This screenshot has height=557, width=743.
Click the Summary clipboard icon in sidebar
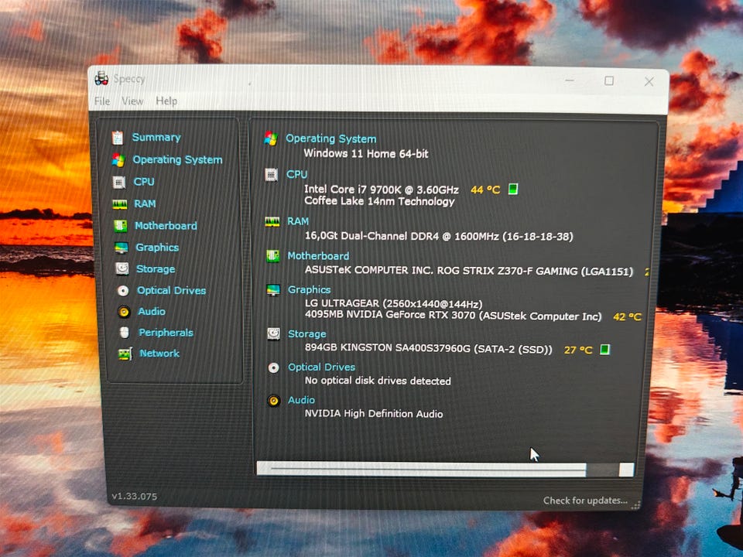pos(118,138)
